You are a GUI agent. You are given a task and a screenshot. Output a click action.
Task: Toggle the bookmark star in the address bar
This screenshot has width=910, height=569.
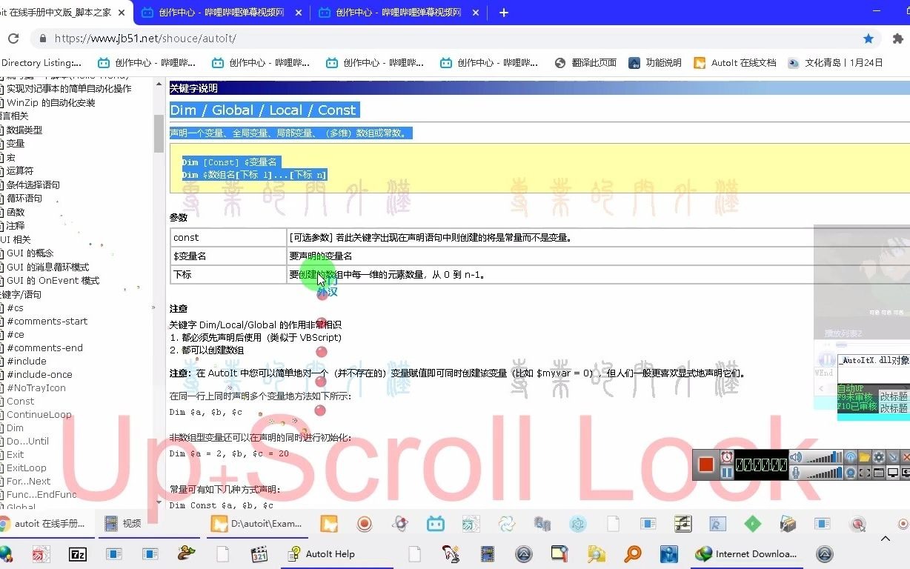(868, 38)
